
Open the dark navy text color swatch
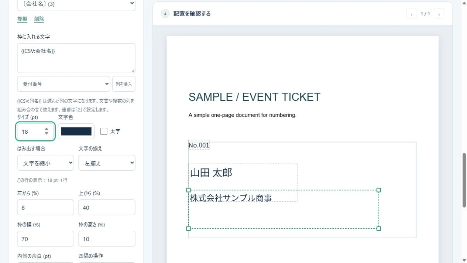click(76, 131)
